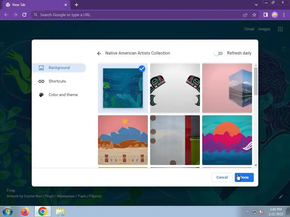The width and height of the screenshot is (290, 217).
Task: Click the Cancel button
Action: (x=222, y=177)
